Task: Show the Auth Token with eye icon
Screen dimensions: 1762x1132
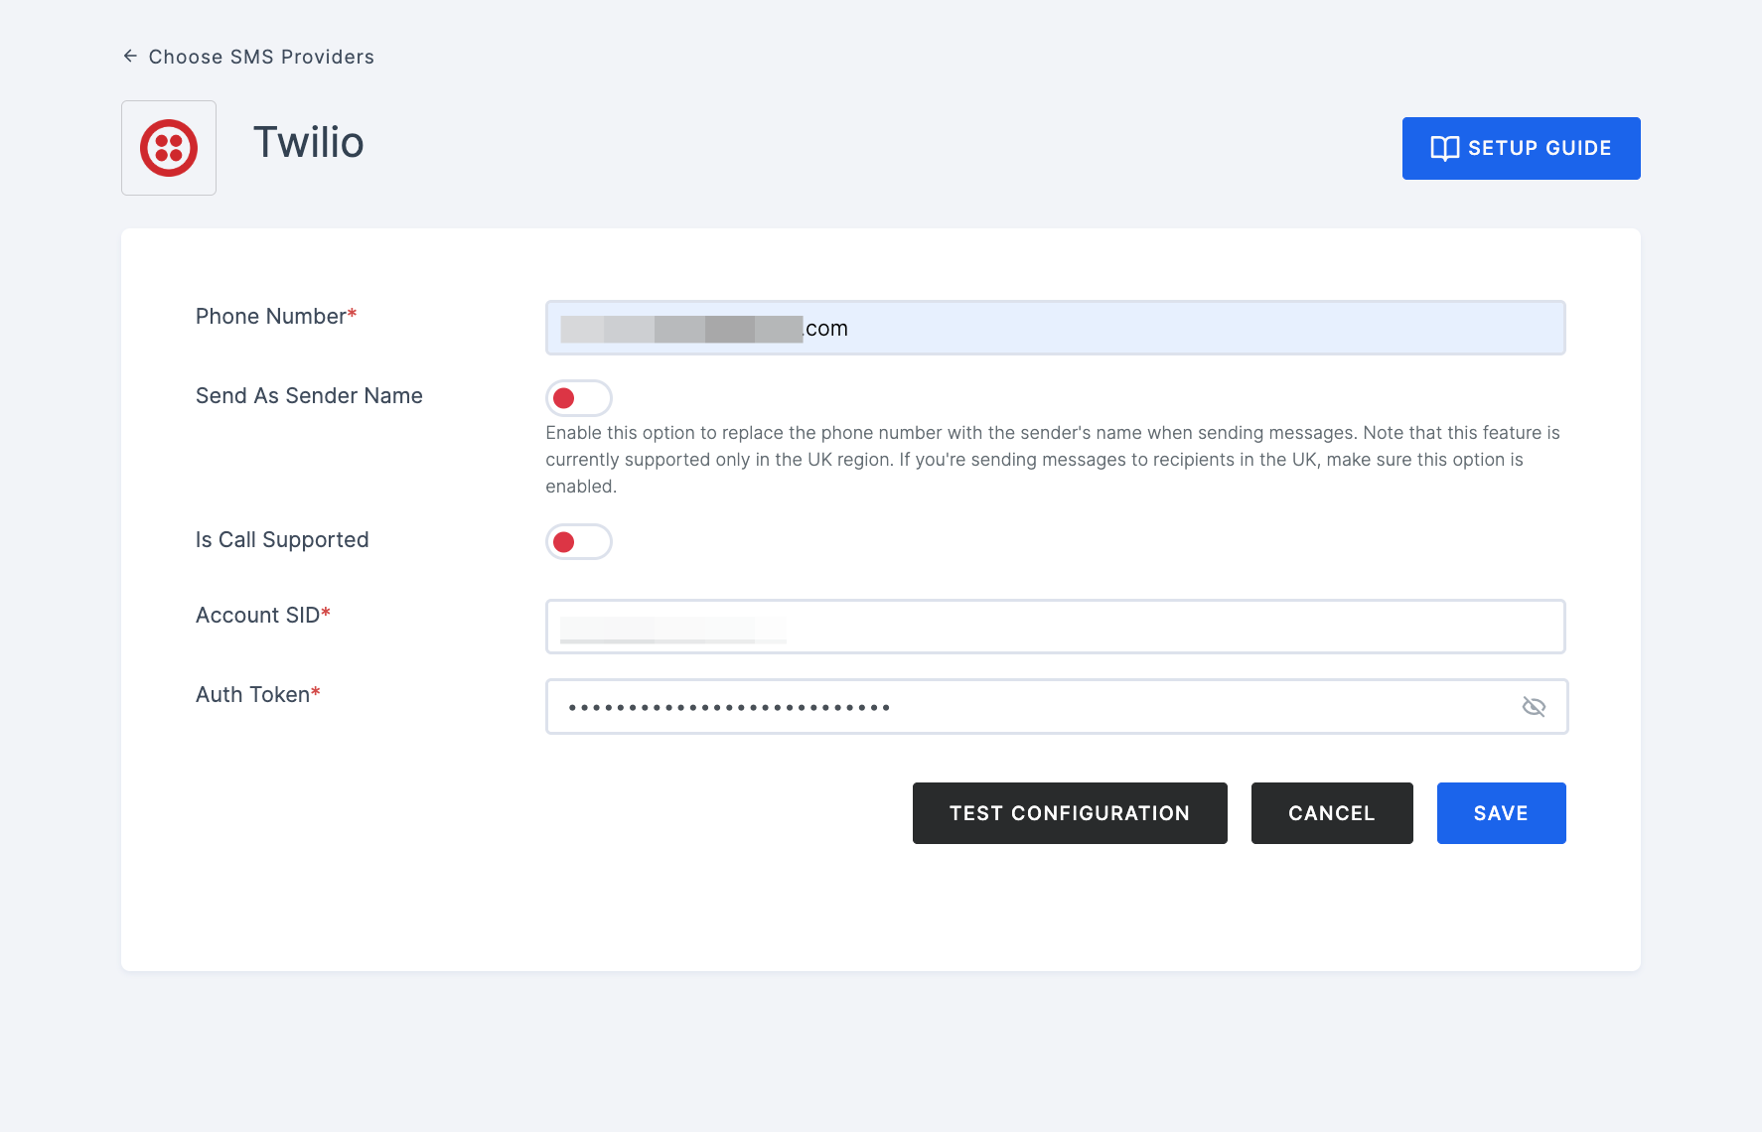Action: click(1534, 707)
